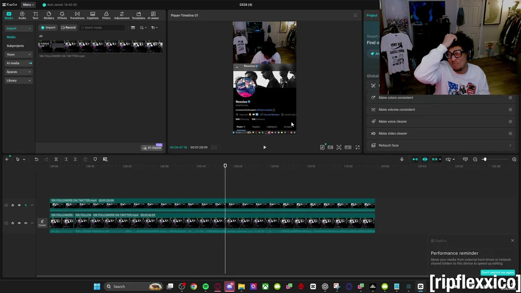Select the All media category
Image resolution: width=521 pixels, height=293 pixels.
pyautogui.click(x=41, y=36)
